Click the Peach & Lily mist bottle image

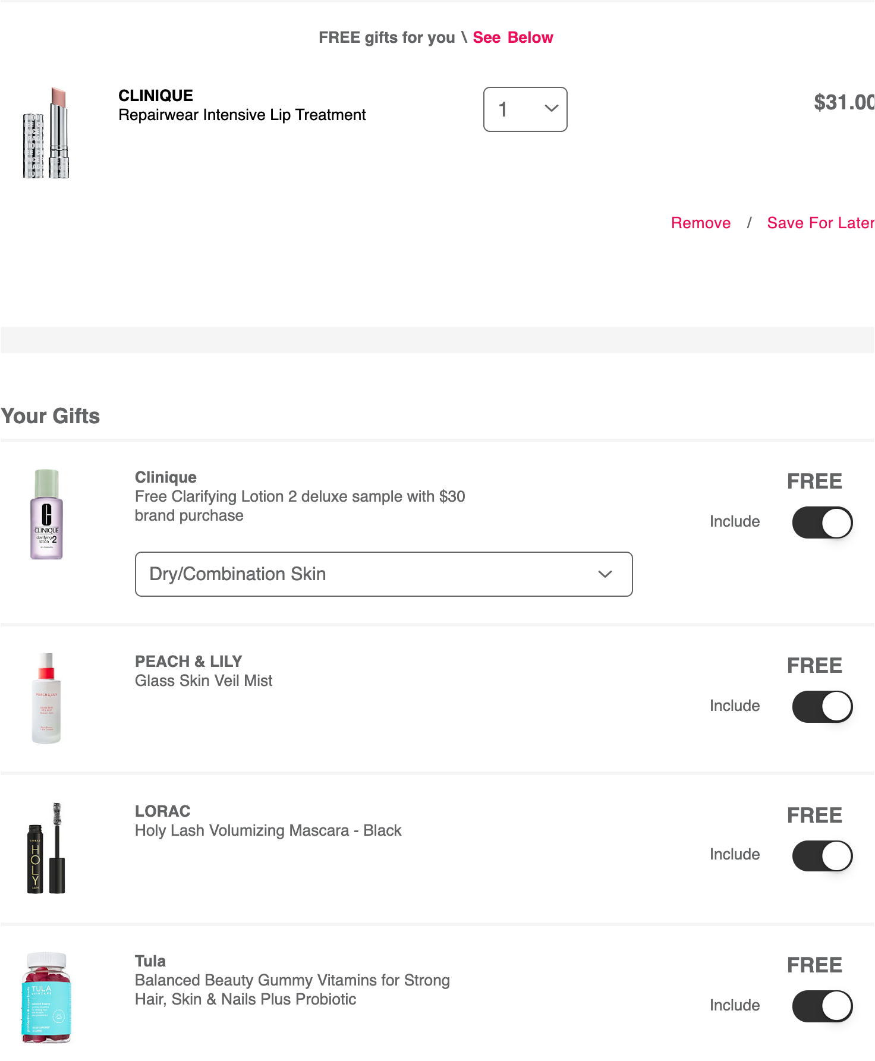click(x=46, y=698)
